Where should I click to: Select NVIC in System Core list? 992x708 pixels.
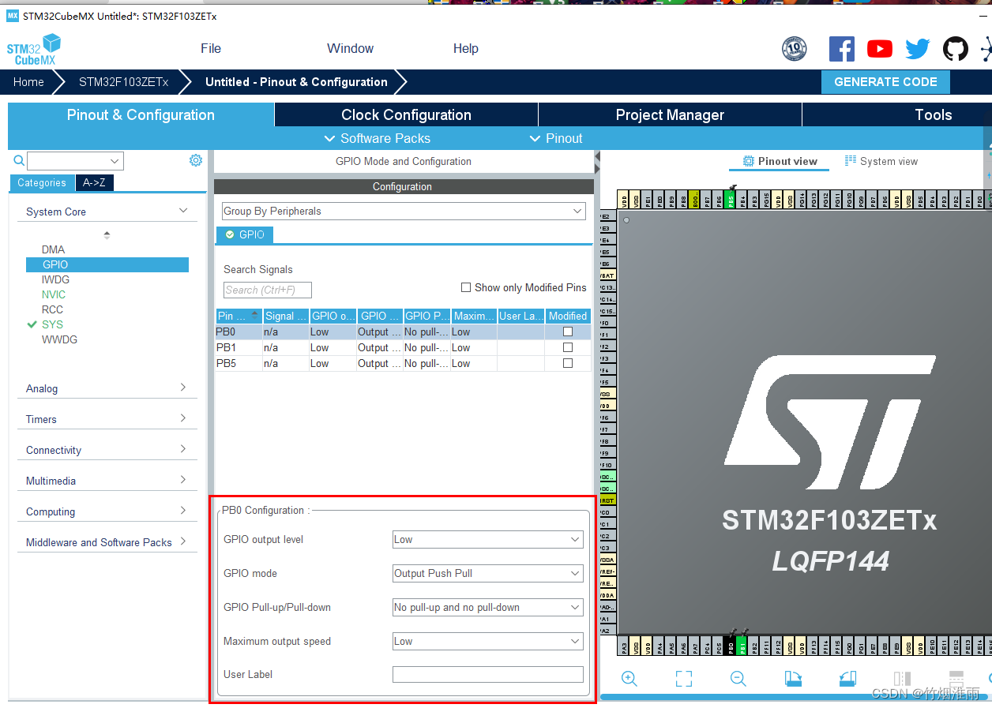click(54, 294)
